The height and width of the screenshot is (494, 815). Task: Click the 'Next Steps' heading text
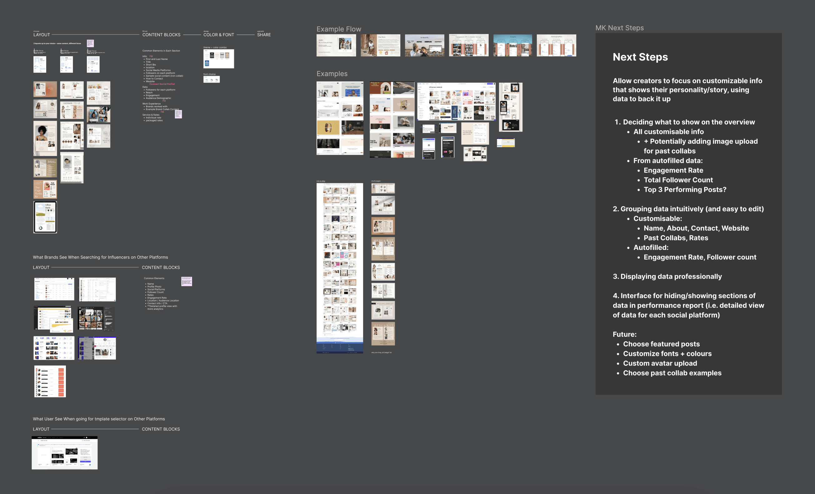640,57
